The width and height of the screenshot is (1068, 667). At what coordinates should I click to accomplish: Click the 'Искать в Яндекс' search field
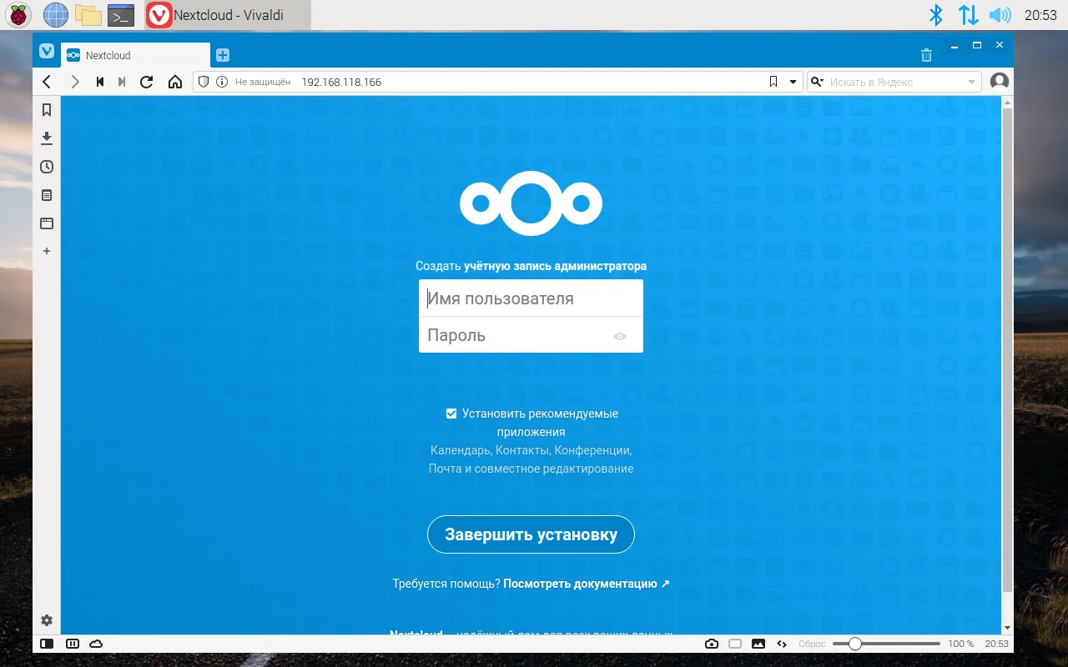pyautogui.click(x=896, y=82)
